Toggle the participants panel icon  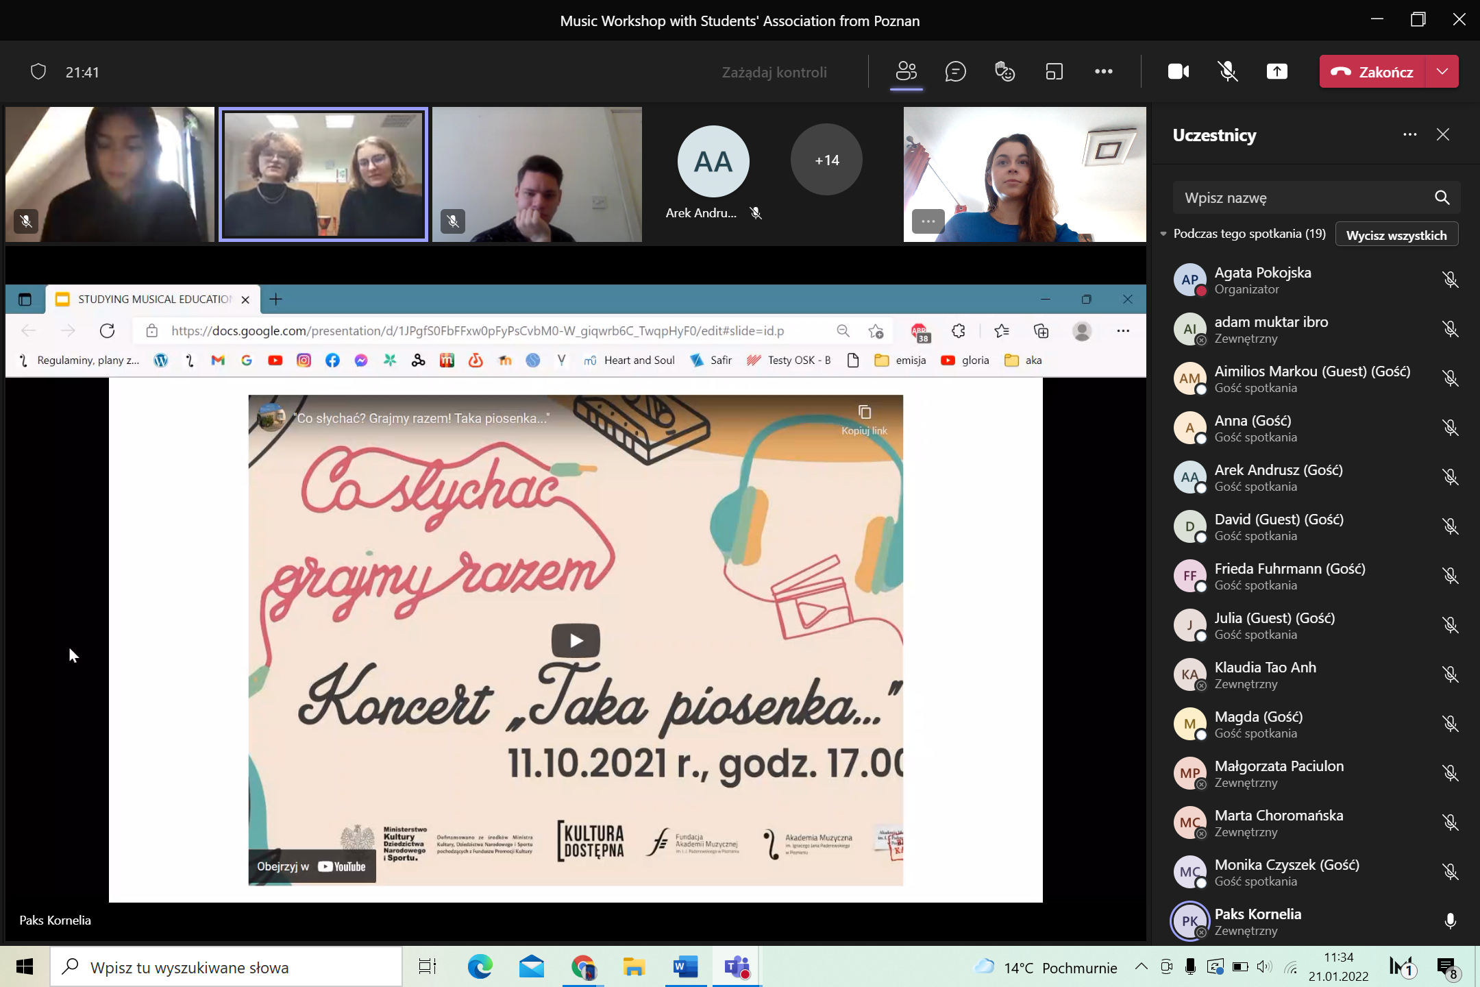click(906, 71)
